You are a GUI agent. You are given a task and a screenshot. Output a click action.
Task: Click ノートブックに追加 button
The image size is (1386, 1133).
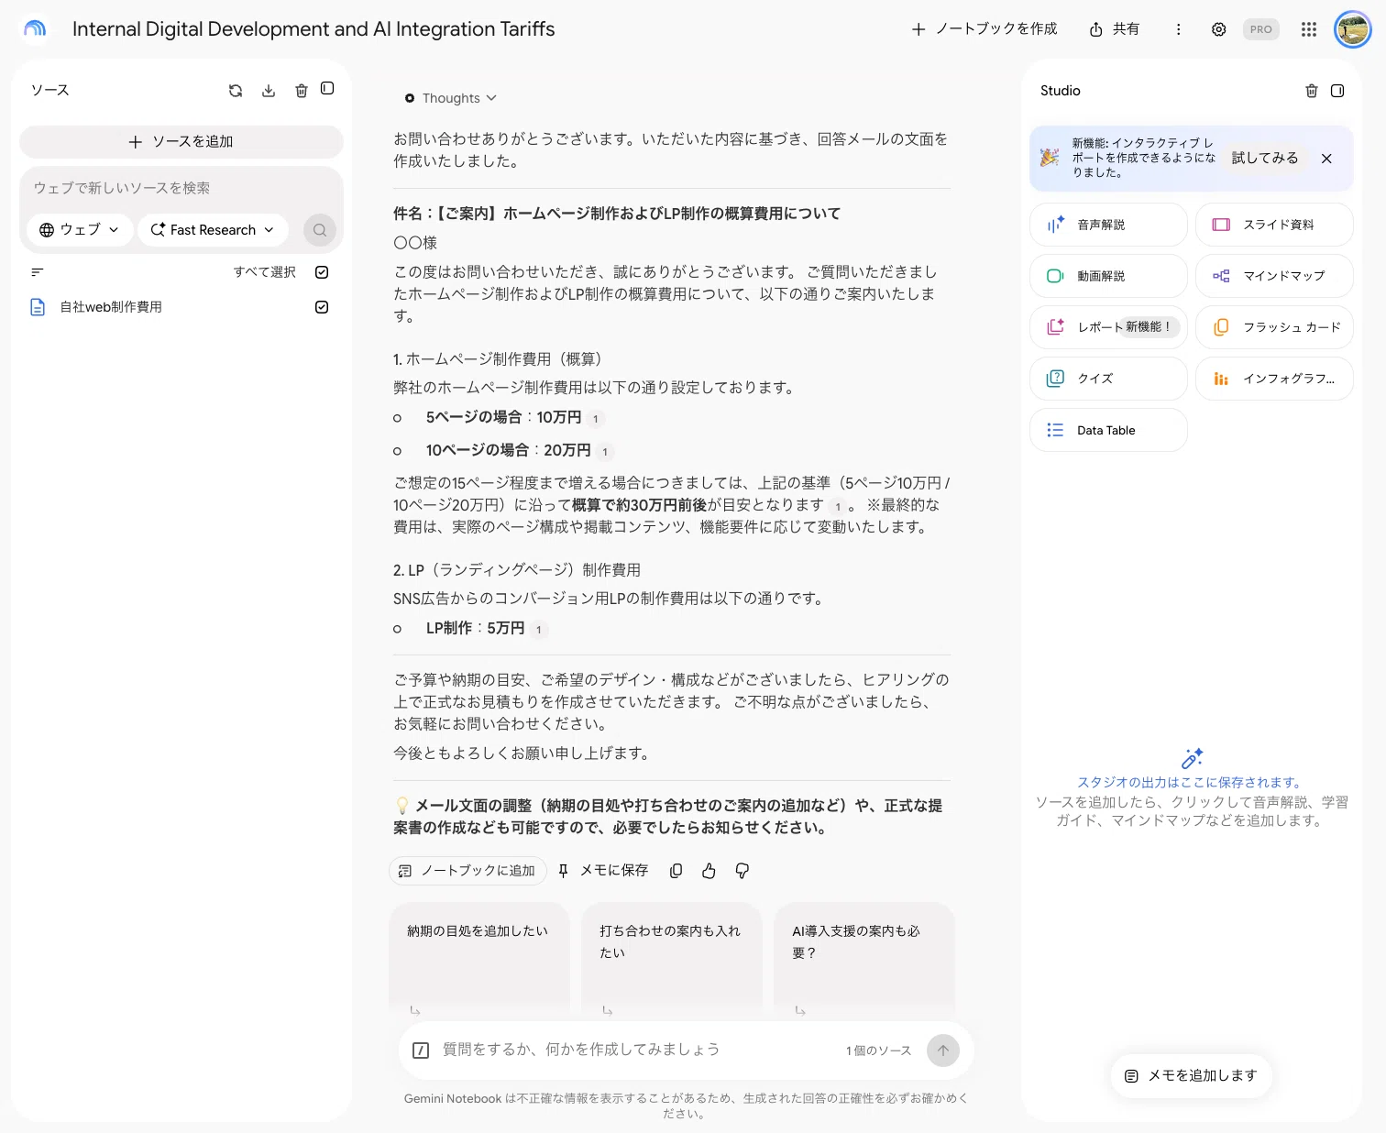pos(468,871)
